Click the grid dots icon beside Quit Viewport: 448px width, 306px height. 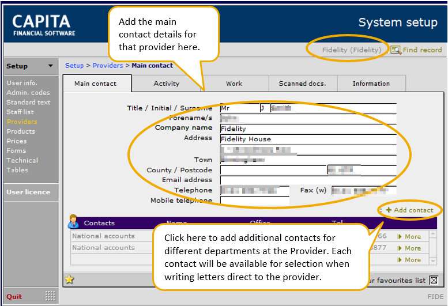pyautogui.click(x=50, y=296)
